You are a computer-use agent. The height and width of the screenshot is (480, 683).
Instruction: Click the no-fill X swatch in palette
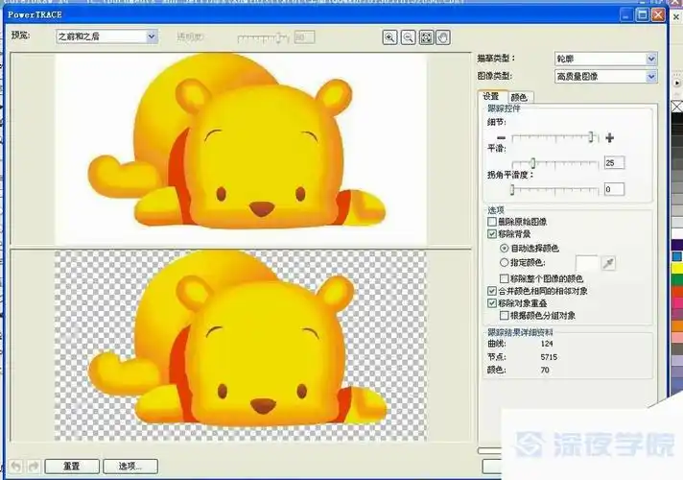point(677,106)
